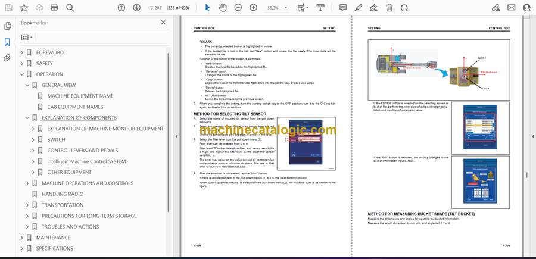Click the bucket file selection screen figure
This screenshot has height=259, width=536.
point(480,128)
